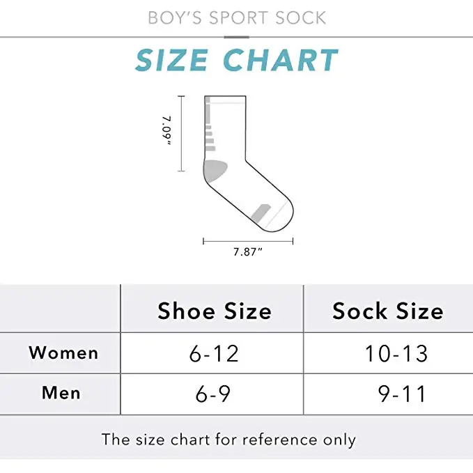The height and width of the screenshot is (473, 473).
Task: Select the Men row label
Action: [x=61, y=393]
